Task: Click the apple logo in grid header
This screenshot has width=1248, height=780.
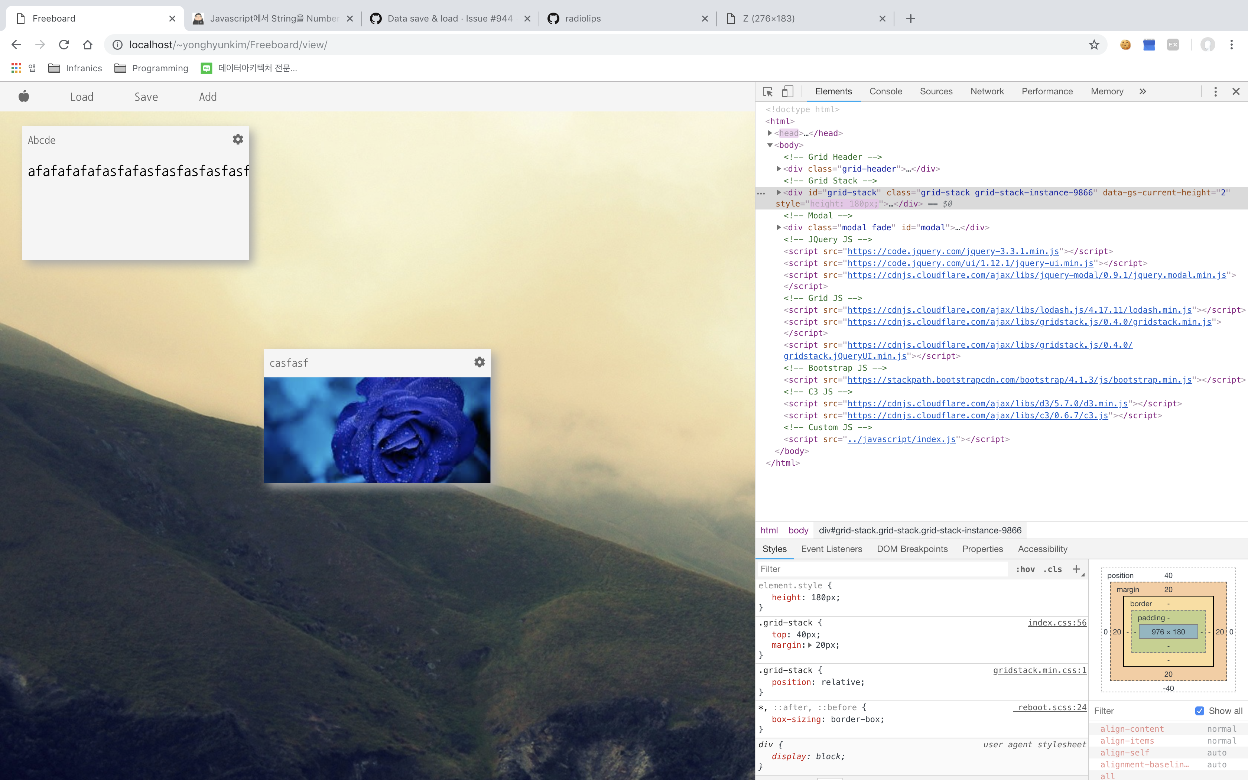Action: coord(24,97)
